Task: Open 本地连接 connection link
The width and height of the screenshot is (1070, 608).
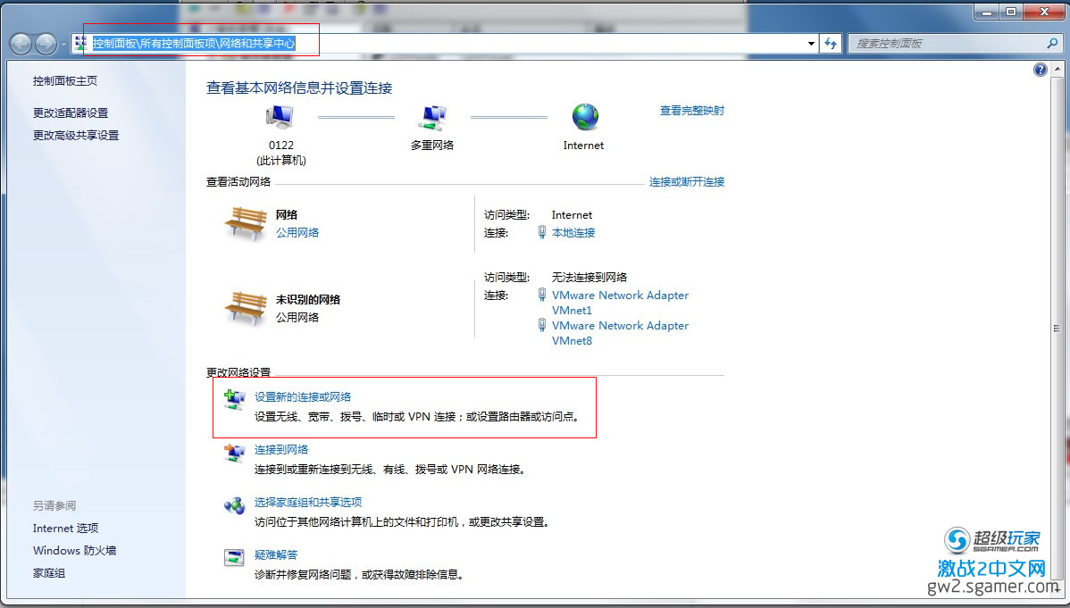Action: [573, 233]
